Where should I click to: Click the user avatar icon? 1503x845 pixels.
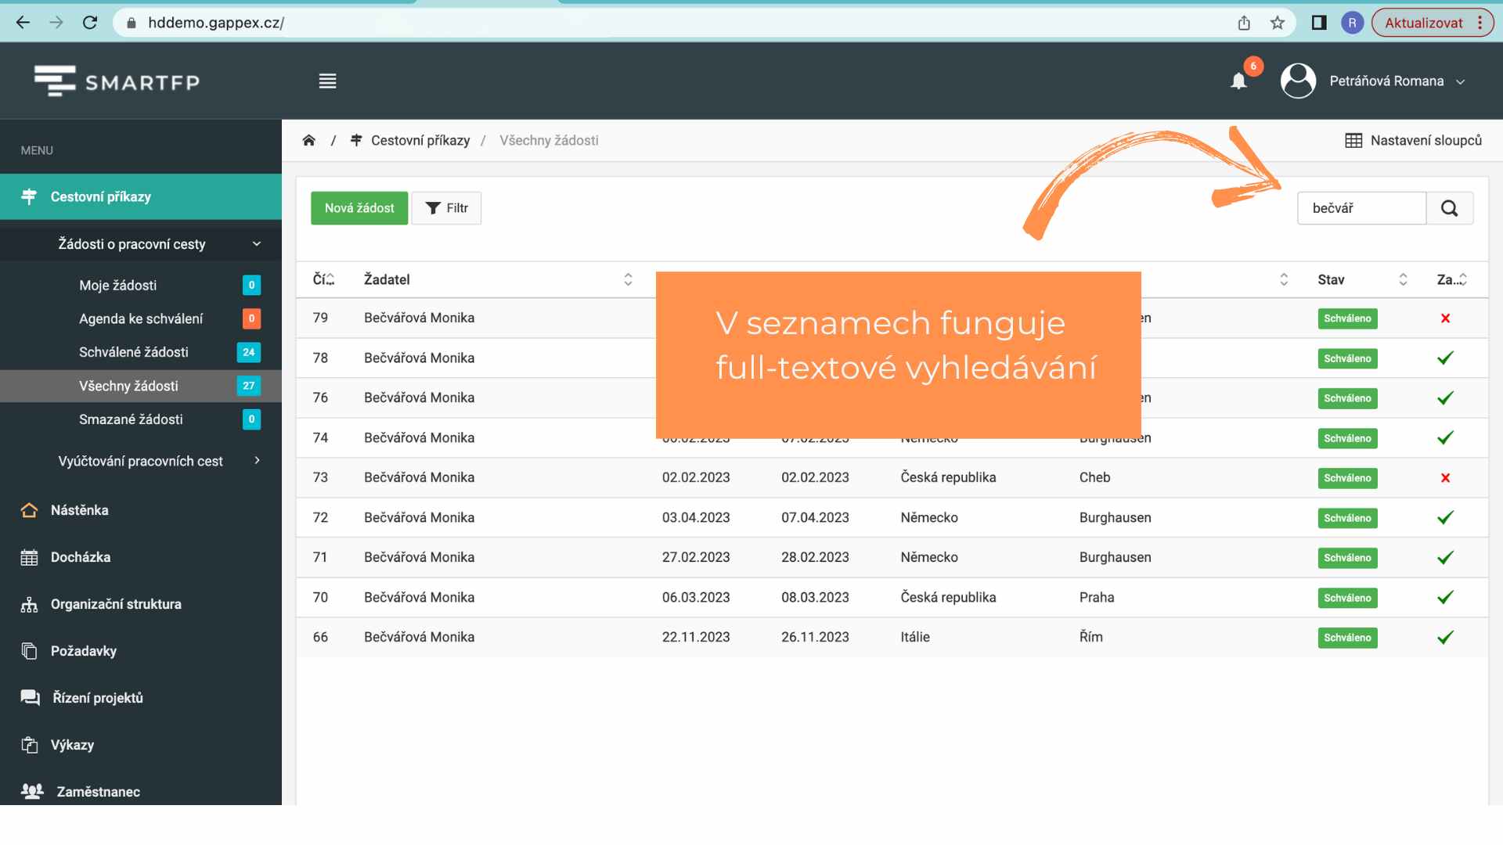click(1297, 81)
